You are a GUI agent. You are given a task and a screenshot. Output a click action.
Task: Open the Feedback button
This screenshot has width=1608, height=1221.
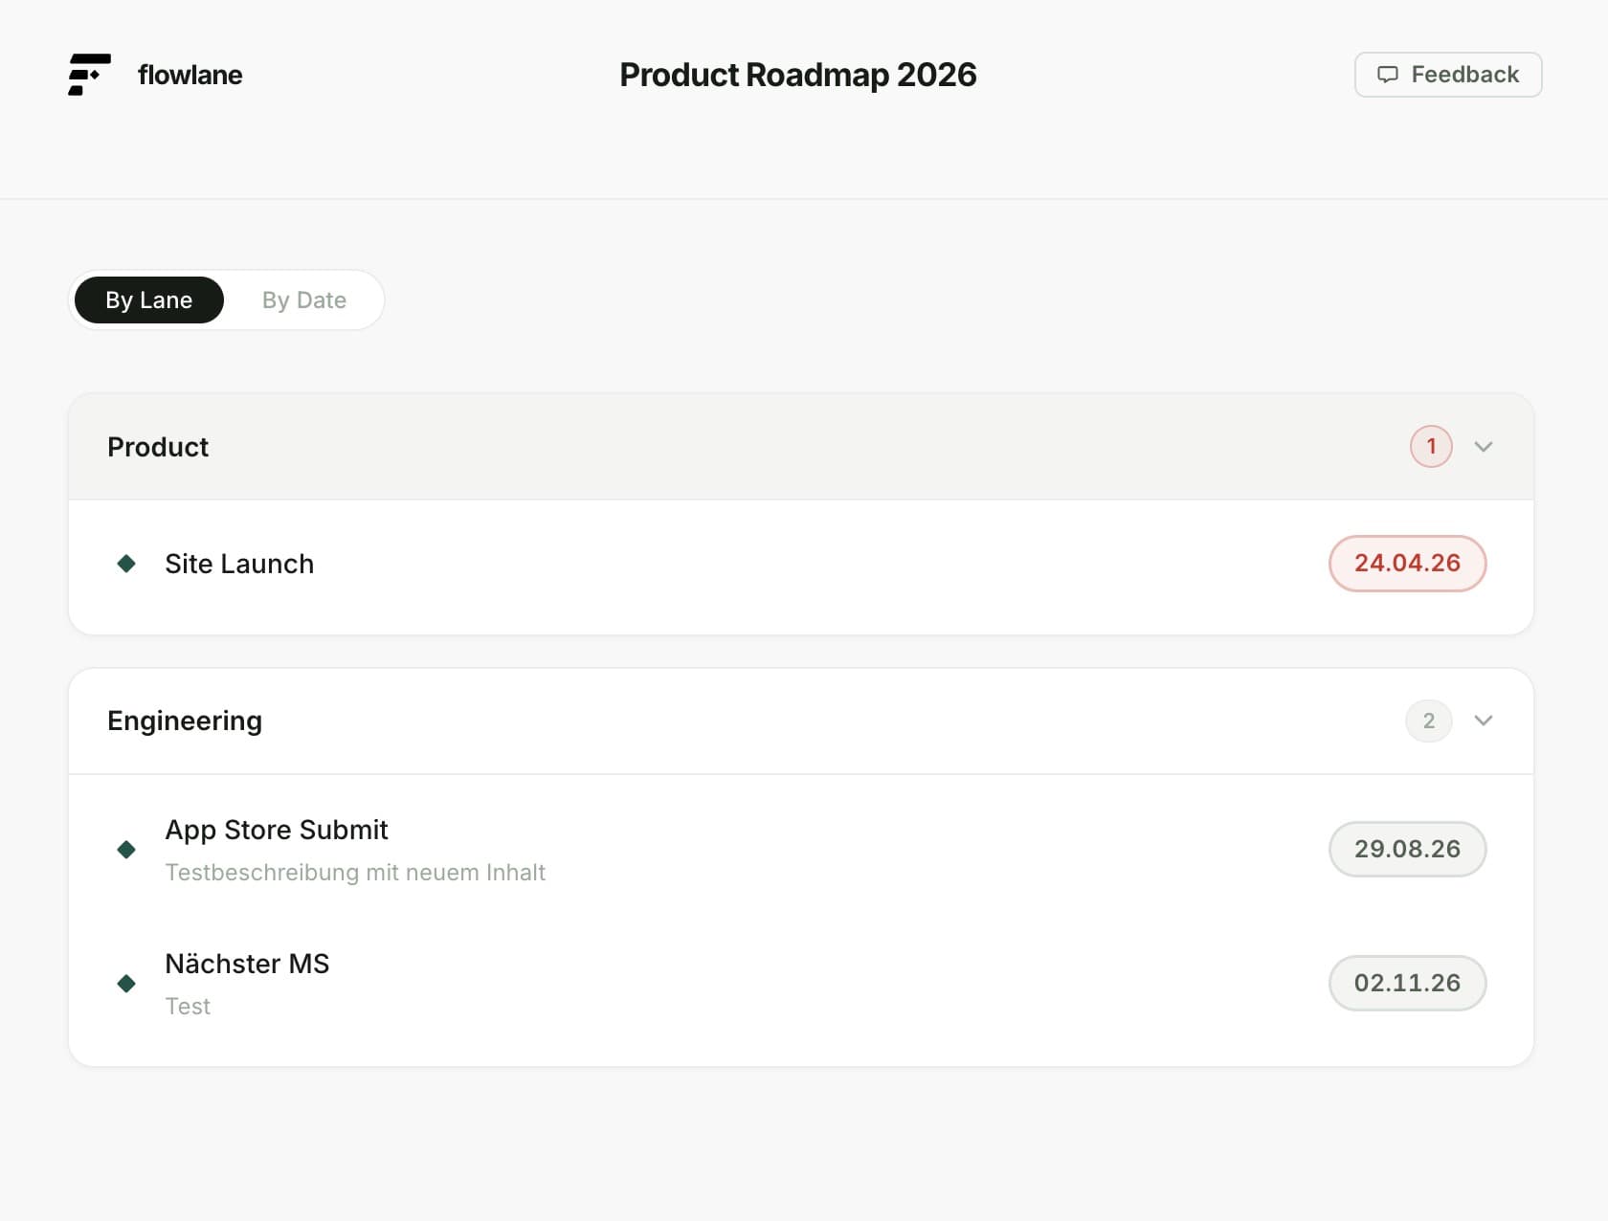pos(1448,75)
